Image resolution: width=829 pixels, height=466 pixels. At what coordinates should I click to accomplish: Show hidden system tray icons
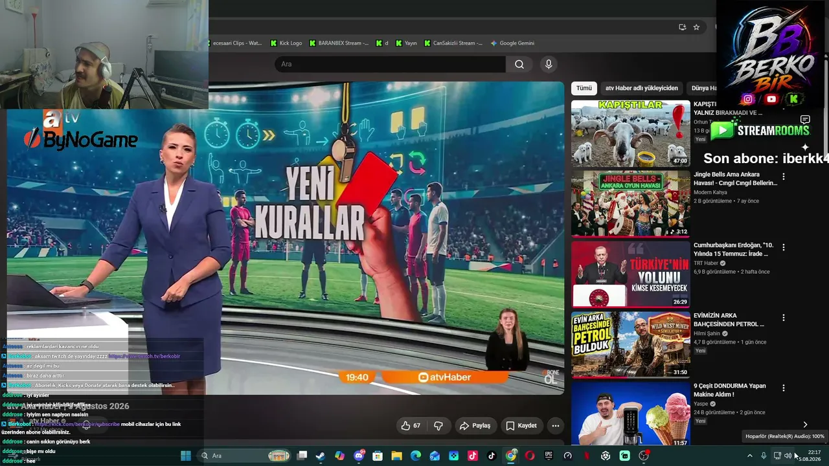(x=750, y=456)
